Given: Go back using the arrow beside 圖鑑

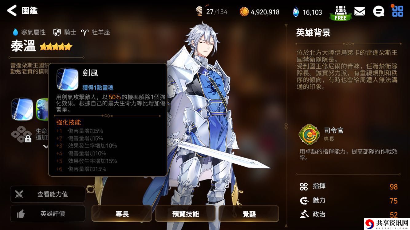Looking at the screenshot, I should click(x=12, y=11).
